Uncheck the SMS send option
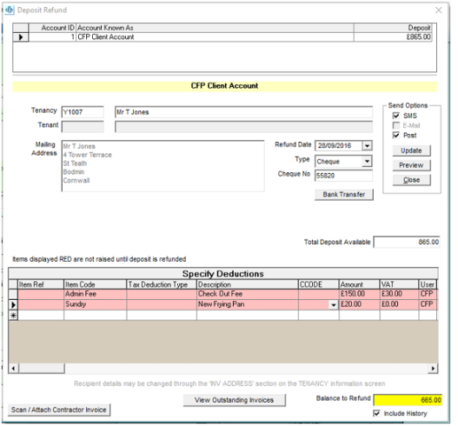The width and height of the screenshot is (458, 427). click(396, 116)
